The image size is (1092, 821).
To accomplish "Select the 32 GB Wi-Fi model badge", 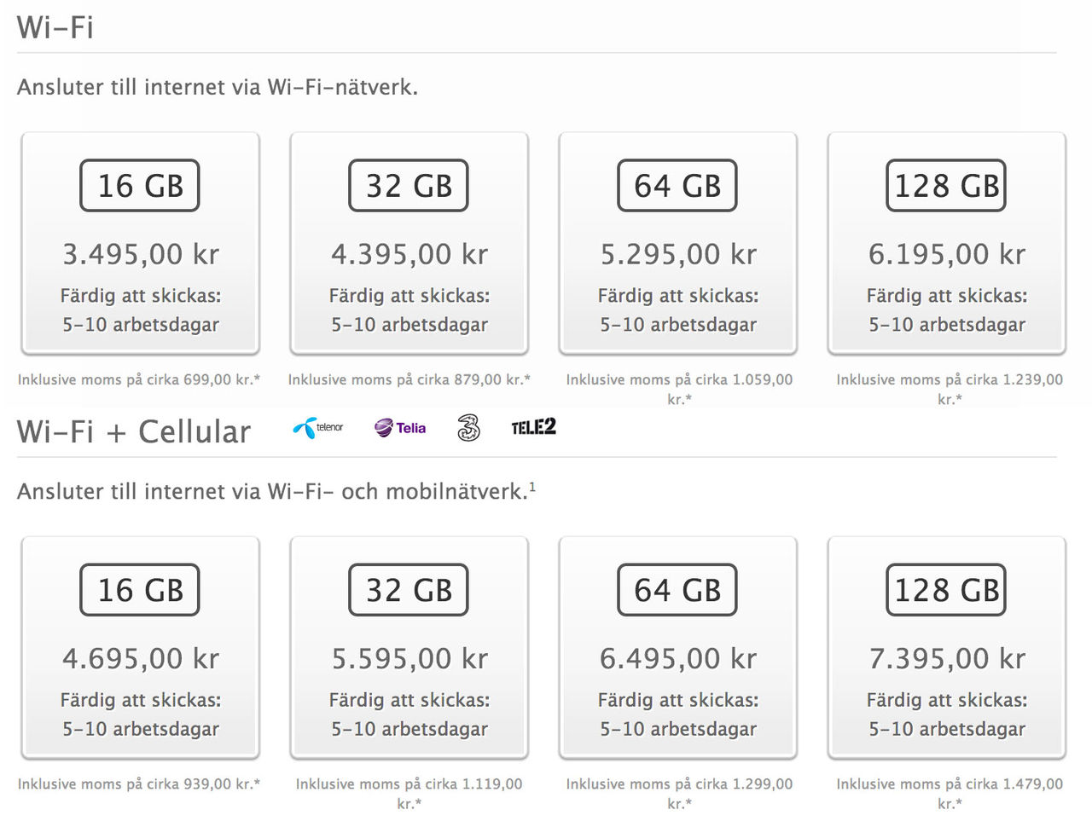I will (408, 185).
